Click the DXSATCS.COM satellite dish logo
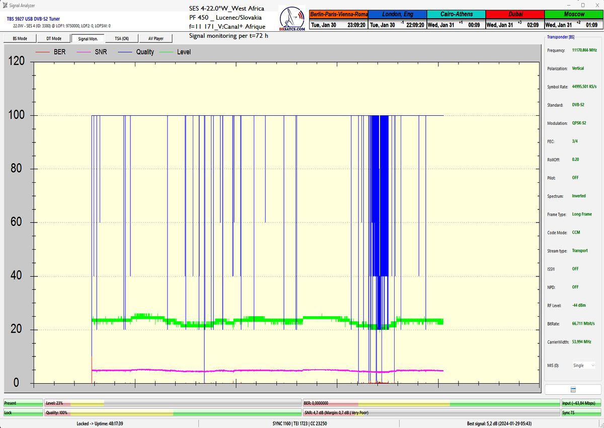Screen dimensions: 604x428 [x=292, y=20]
